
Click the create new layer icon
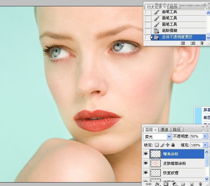[x=192, y=184]
